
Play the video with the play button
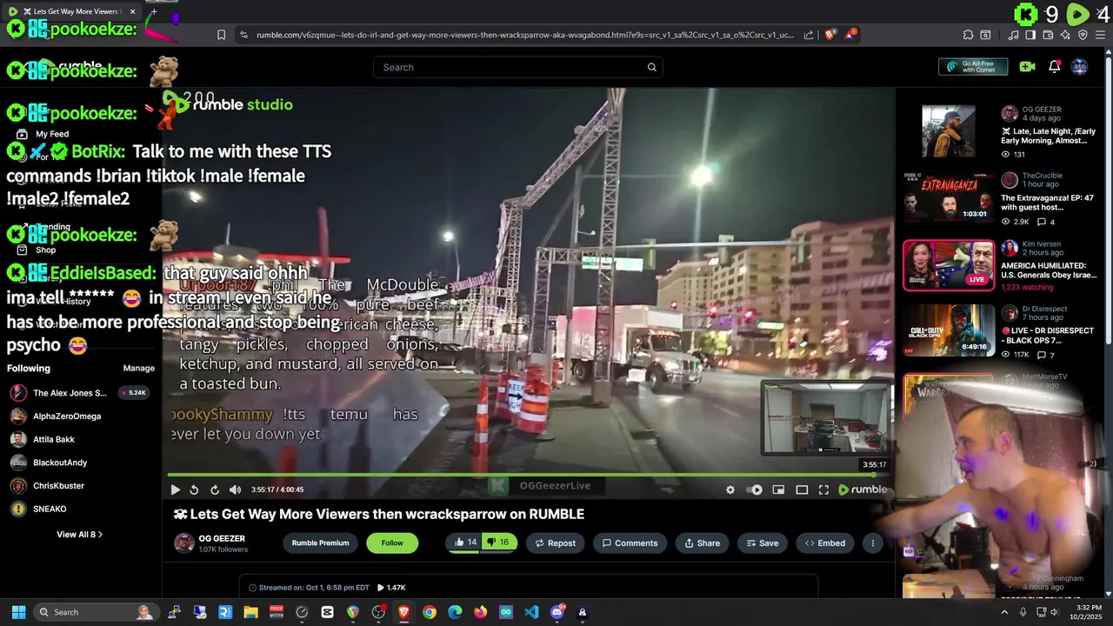coord(175,489)
